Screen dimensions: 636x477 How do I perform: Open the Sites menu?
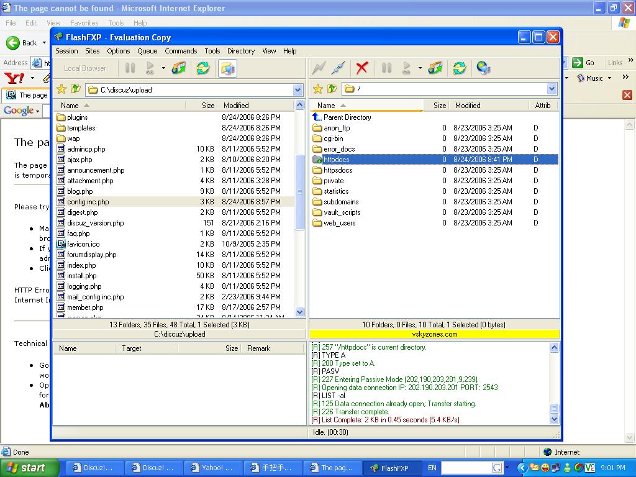pyautogui.click(x=92, y=51)
